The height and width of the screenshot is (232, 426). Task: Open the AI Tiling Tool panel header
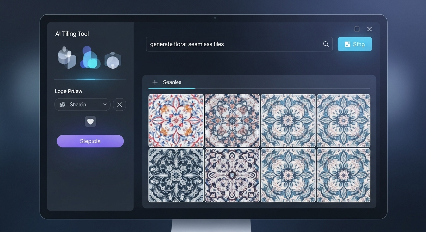point(72,34)
